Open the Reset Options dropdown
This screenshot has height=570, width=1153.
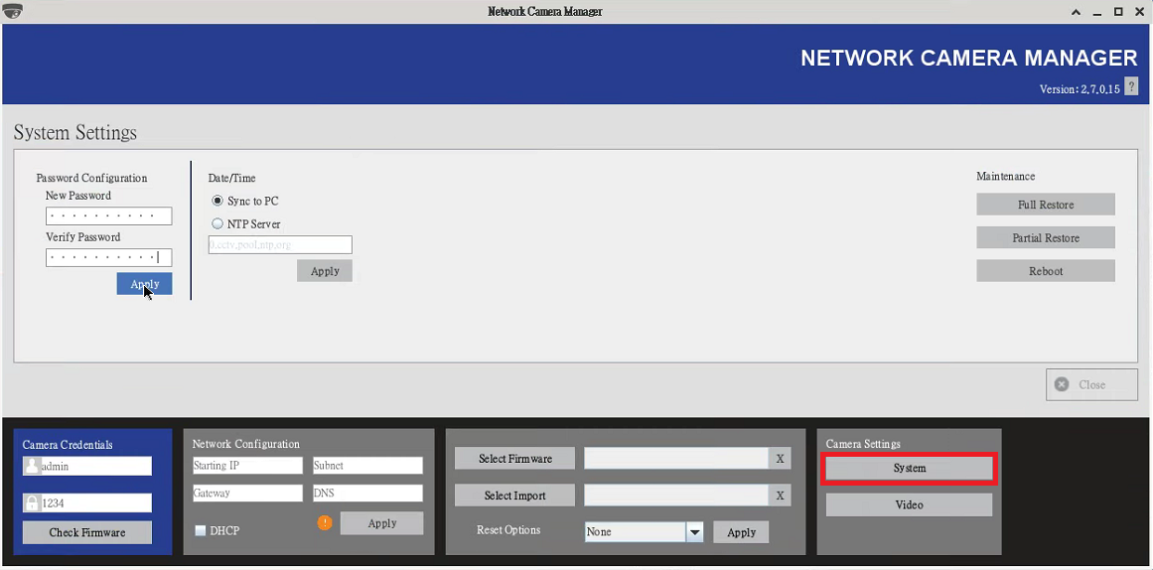(695, 532)
